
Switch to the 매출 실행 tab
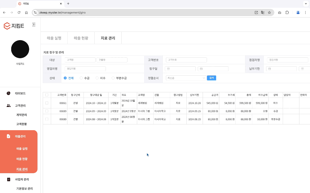click(x=54, y=38)
